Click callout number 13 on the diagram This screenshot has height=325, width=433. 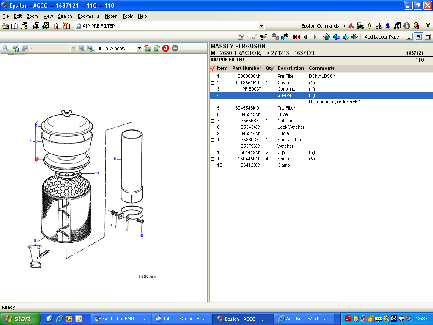coord(97,173)
